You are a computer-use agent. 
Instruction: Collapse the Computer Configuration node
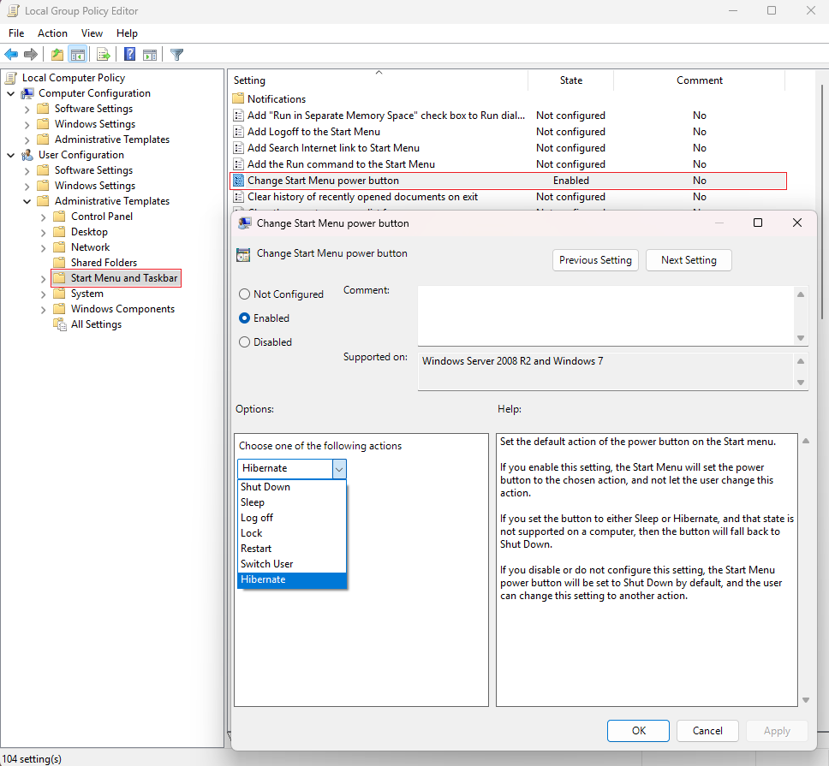pos(10,93)
